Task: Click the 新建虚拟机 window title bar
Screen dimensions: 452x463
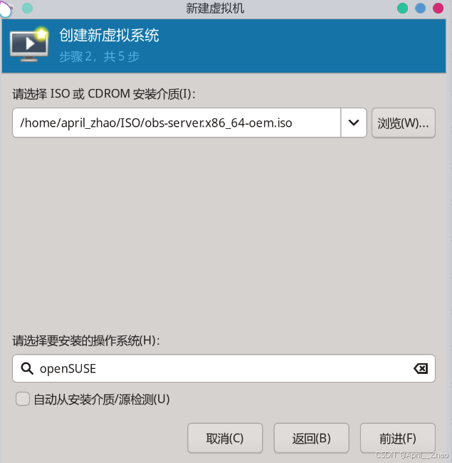Action: pyautogui.click(x=215, y=9)
